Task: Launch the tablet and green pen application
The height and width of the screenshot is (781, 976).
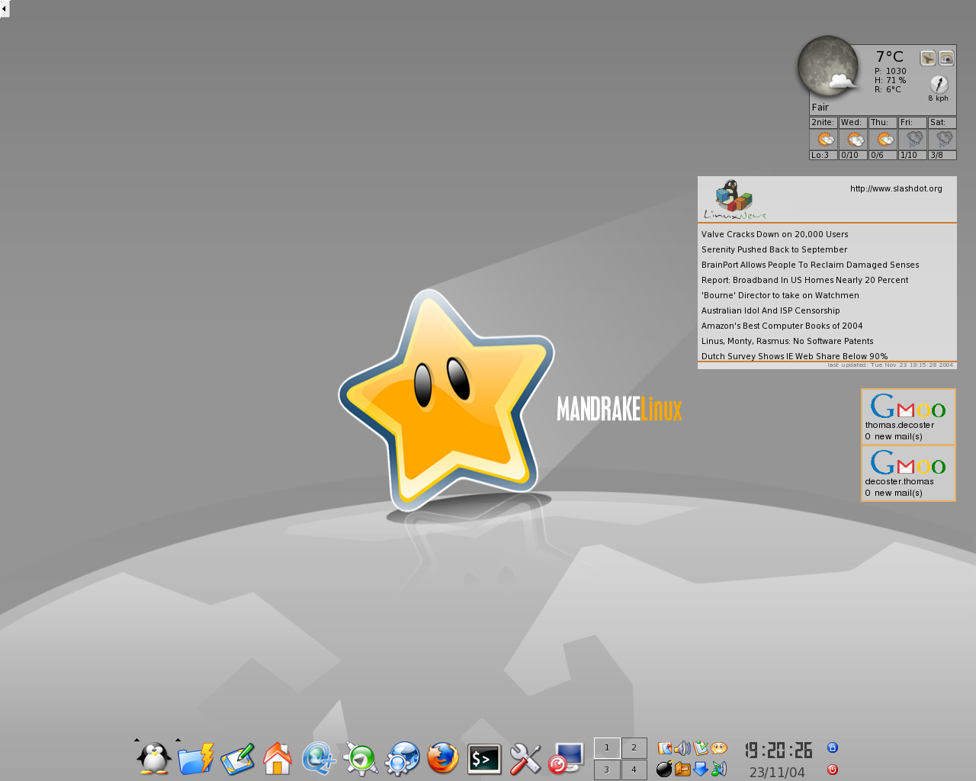Action: [x=237, y=760]
